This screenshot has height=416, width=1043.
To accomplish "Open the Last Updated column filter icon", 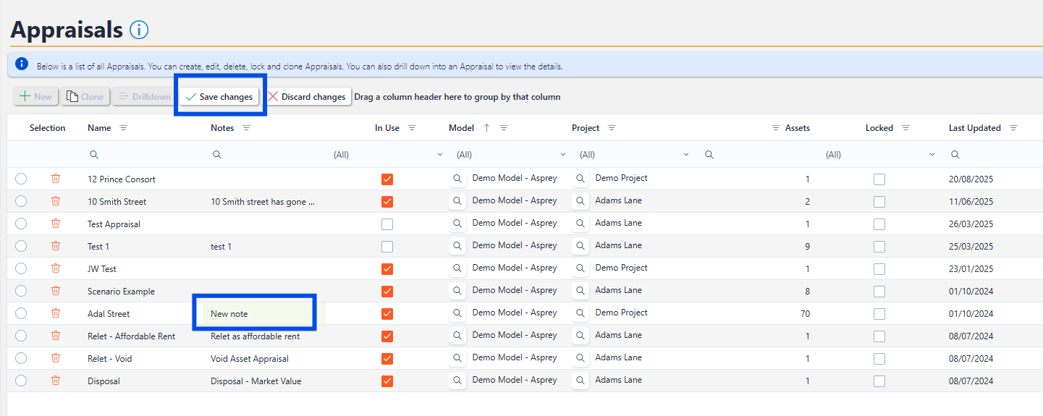I will point(1013,128).
